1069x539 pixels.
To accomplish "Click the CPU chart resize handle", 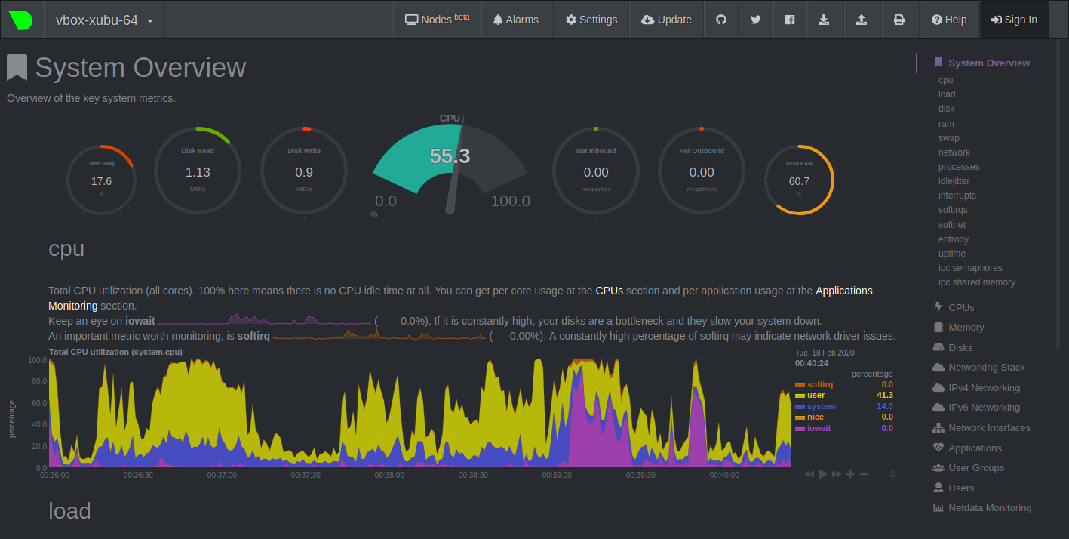I will pyautogui.click(x=893, y=474).
